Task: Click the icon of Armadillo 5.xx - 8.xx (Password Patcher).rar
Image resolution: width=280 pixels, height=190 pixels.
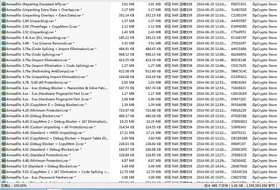Action: pos(4,177)
